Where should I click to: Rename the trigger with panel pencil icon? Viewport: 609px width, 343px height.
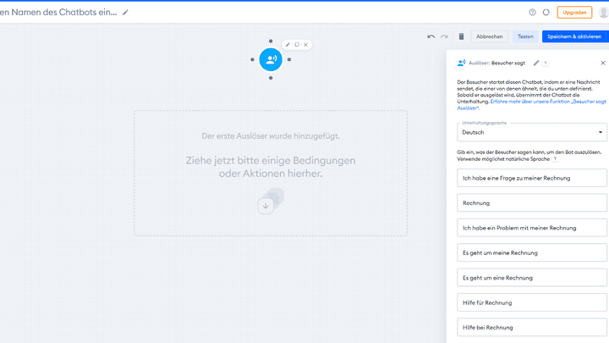pyautogui.click(x=536, y=63)
